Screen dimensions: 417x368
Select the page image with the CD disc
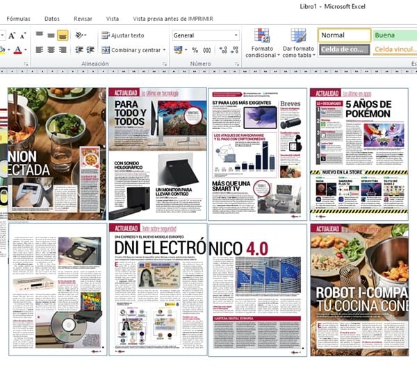(x=58, y=290)
